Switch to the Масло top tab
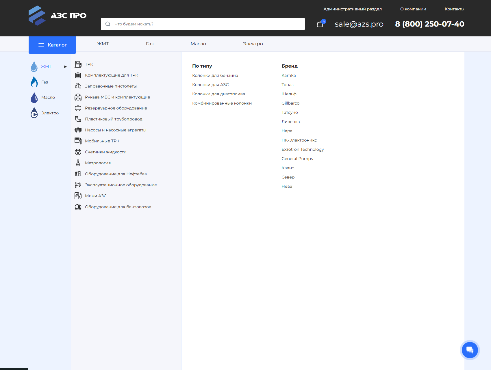Screen dimensions: 491x370 (198, 44)
